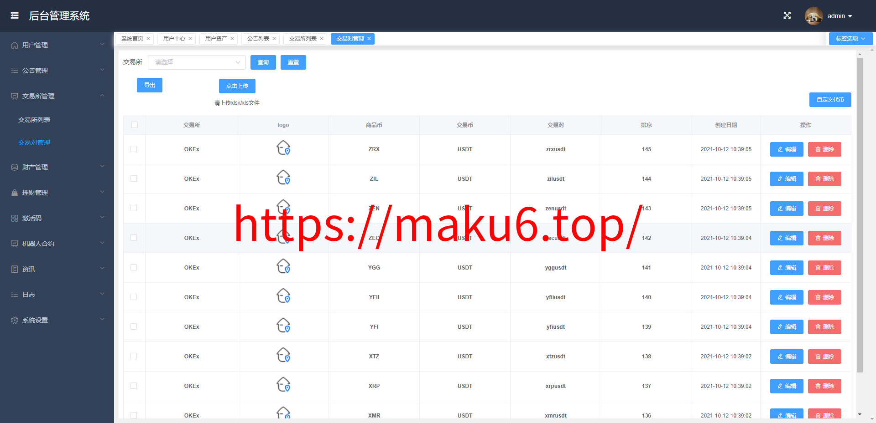876x423 pixels.
Task: Close the 交易对管理 tab
Action: (x=369, y=39)
